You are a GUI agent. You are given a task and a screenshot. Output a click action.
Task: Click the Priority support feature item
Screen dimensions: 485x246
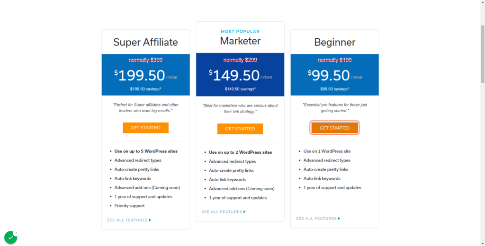pos(129,206)
